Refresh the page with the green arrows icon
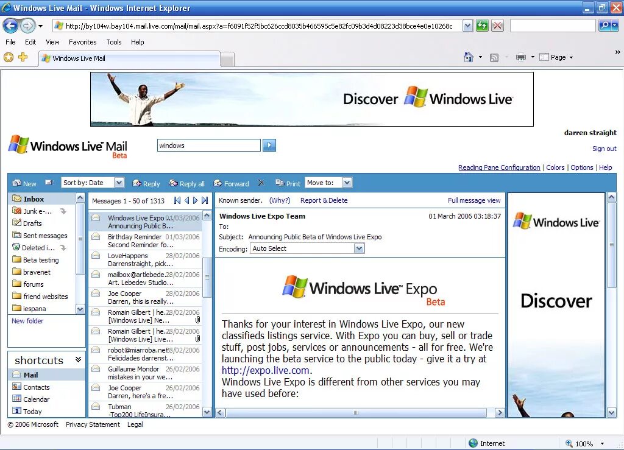Viewport: 624px width, 450px height. tap(482, 26)
